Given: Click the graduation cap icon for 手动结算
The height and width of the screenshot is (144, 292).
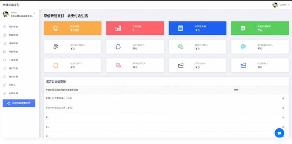Looking at the screenshot, I should [5, 60].
